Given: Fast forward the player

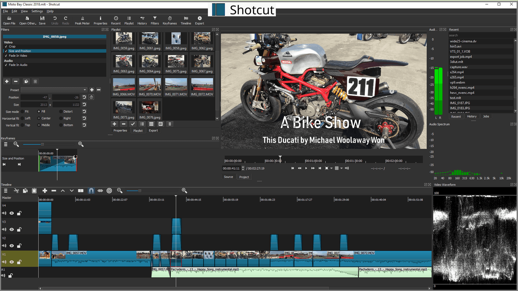Looking at the screenshot, I should (x=313, y=168).
